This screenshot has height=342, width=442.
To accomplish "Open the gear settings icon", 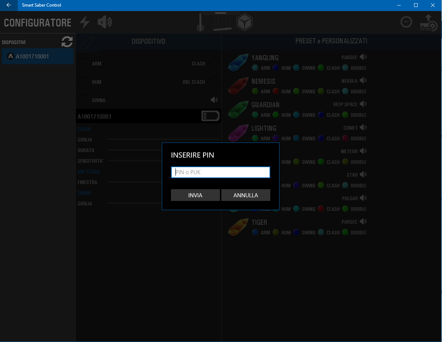I will click(406, 22).
